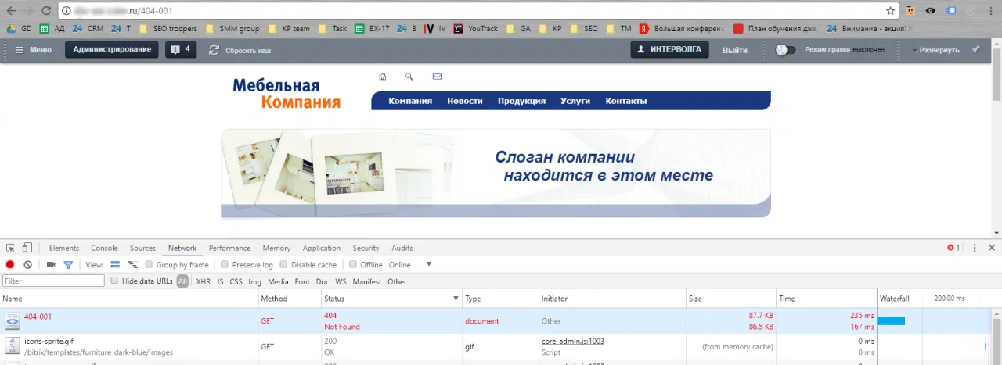Check the Offline checkbox
This screenshot has height=365, width=1002.
point(353,265)
